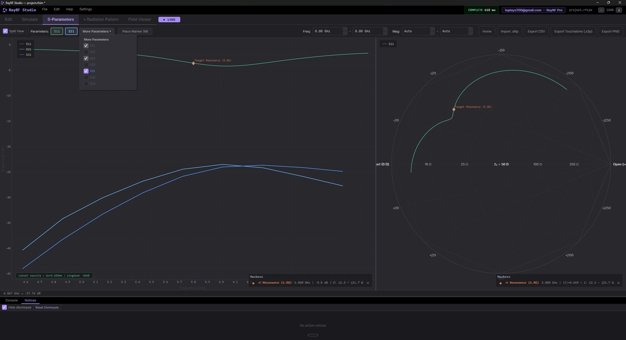Click the LIVE indicator badge
The height and width of the screenshot is (340, 626).
click(x=169, y=20)
